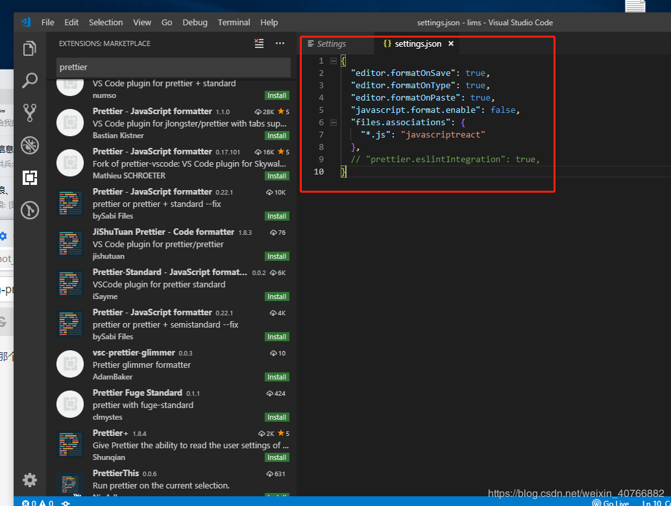
Task: Install the JiShuTuan Prettier code formatter
Action: tap(277, 256)
